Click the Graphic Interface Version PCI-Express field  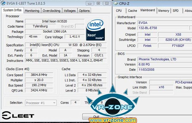[171, 82]
